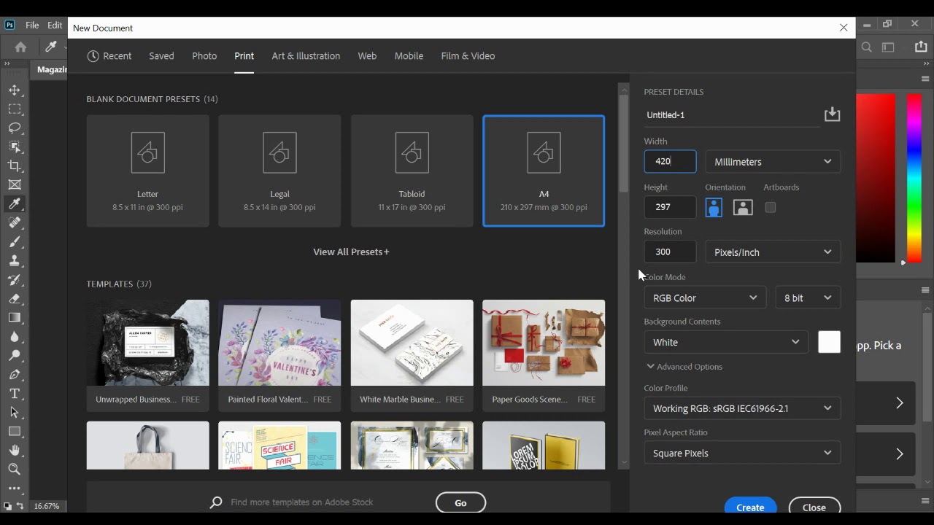This screenshot has height=525, width=934.
Task: Click View All Presets link
Action: click(x=351, y=252)
